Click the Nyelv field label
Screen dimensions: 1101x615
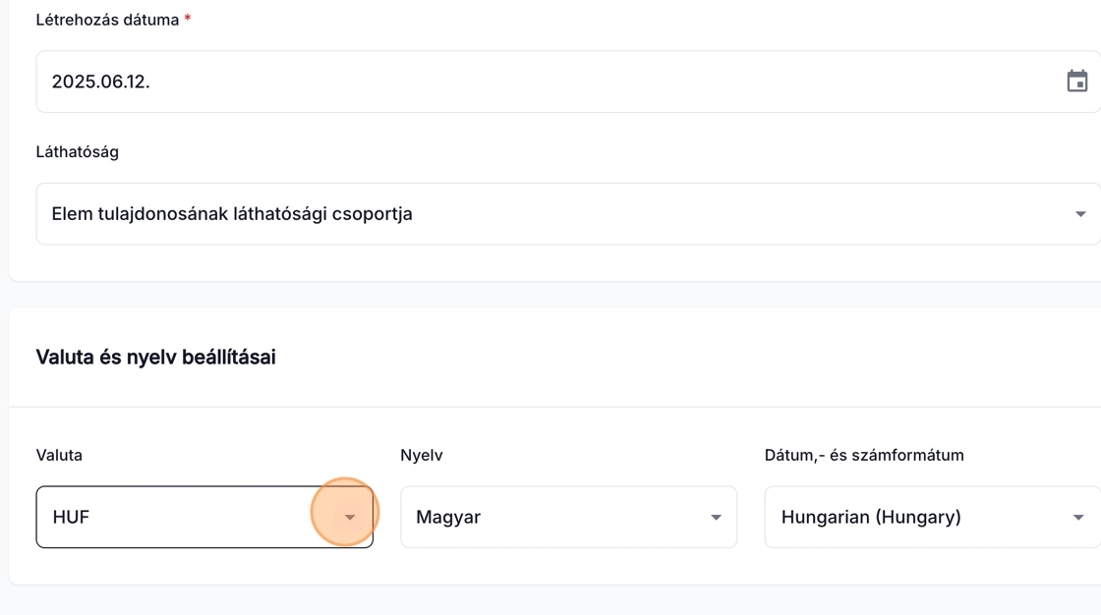422,455
